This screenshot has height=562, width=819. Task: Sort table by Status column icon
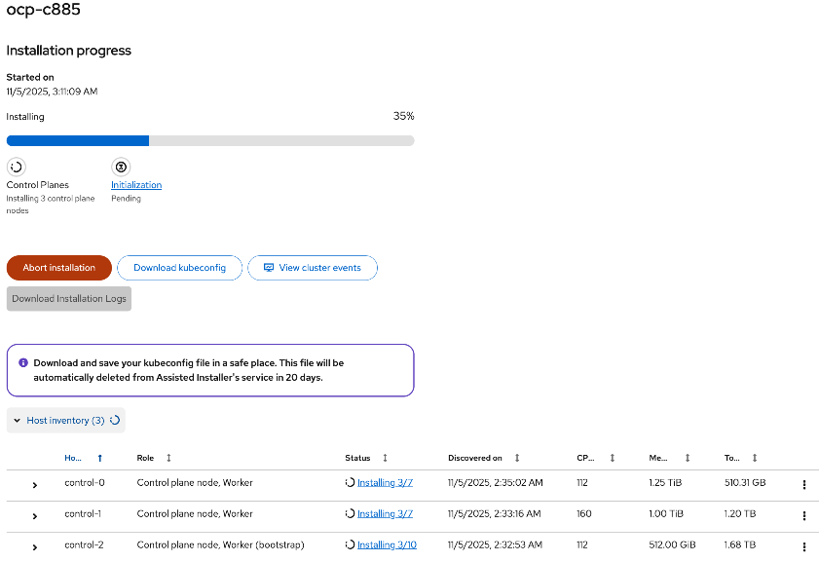click(x=385, y=458)
